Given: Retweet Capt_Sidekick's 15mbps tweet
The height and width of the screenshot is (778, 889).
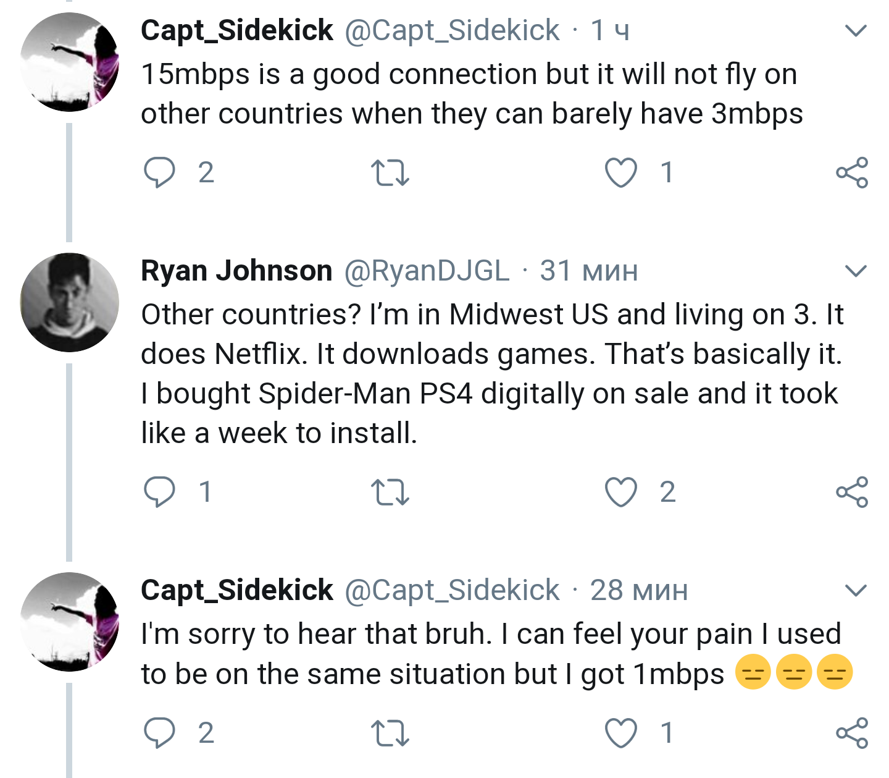Looking at the screenshot, I should pyautogui.click(x=390, y=172).
